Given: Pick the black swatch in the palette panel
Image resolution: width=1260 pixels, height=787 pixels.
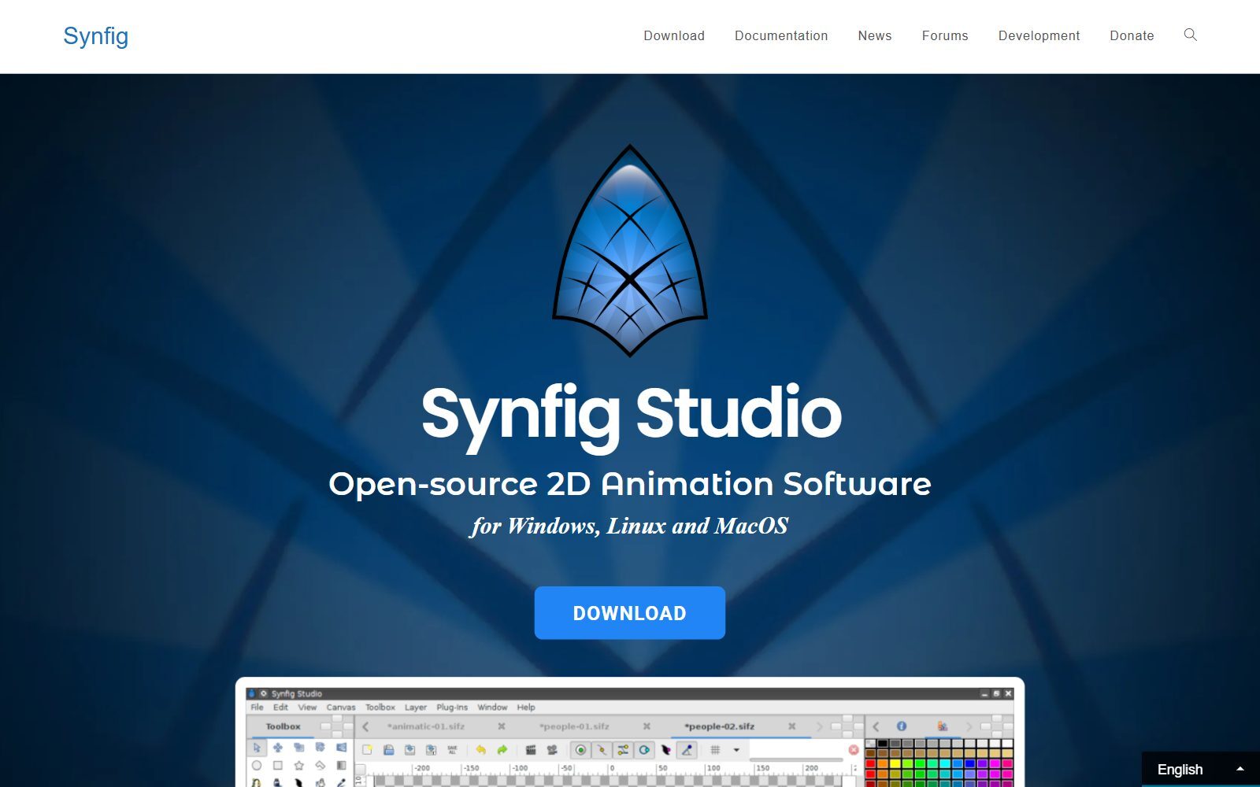Looking at the screenshot, I should tap(882, 743).
